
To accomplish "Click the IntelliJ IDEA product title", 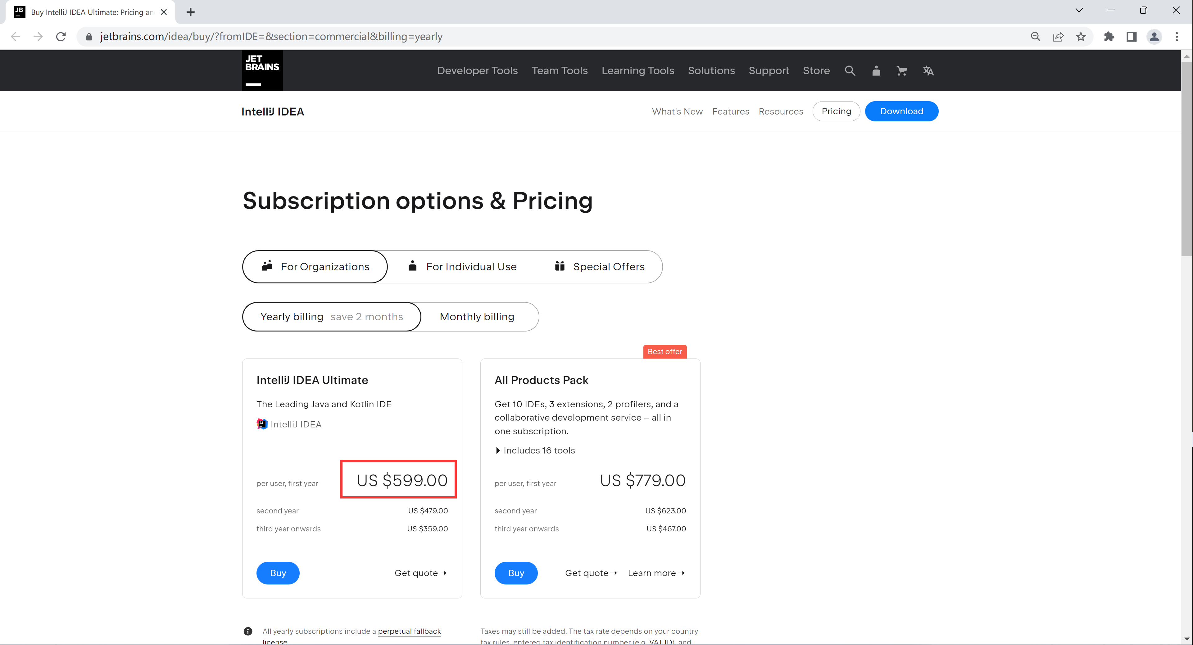I will pos(273,112).
